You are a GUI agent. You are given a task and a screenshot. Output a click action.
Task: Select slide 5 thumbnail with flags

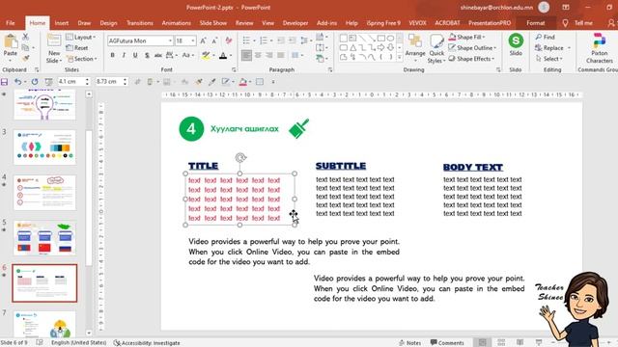click(x=44, y=238)
